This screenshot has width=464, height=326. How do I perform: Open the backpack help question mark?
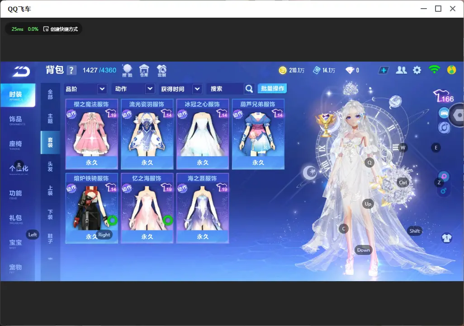coord(71,70)
